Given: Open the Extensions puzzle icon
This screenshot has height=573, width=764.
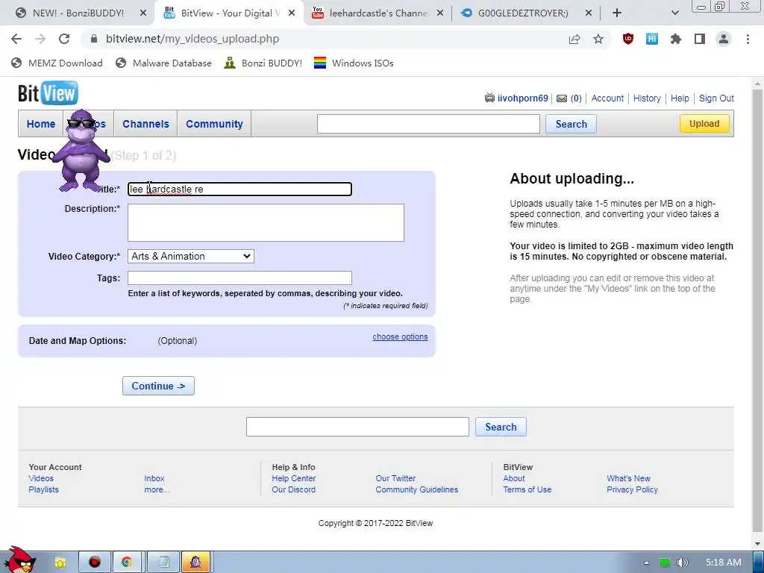Looking at the screenshot, I should pos(676,39).
